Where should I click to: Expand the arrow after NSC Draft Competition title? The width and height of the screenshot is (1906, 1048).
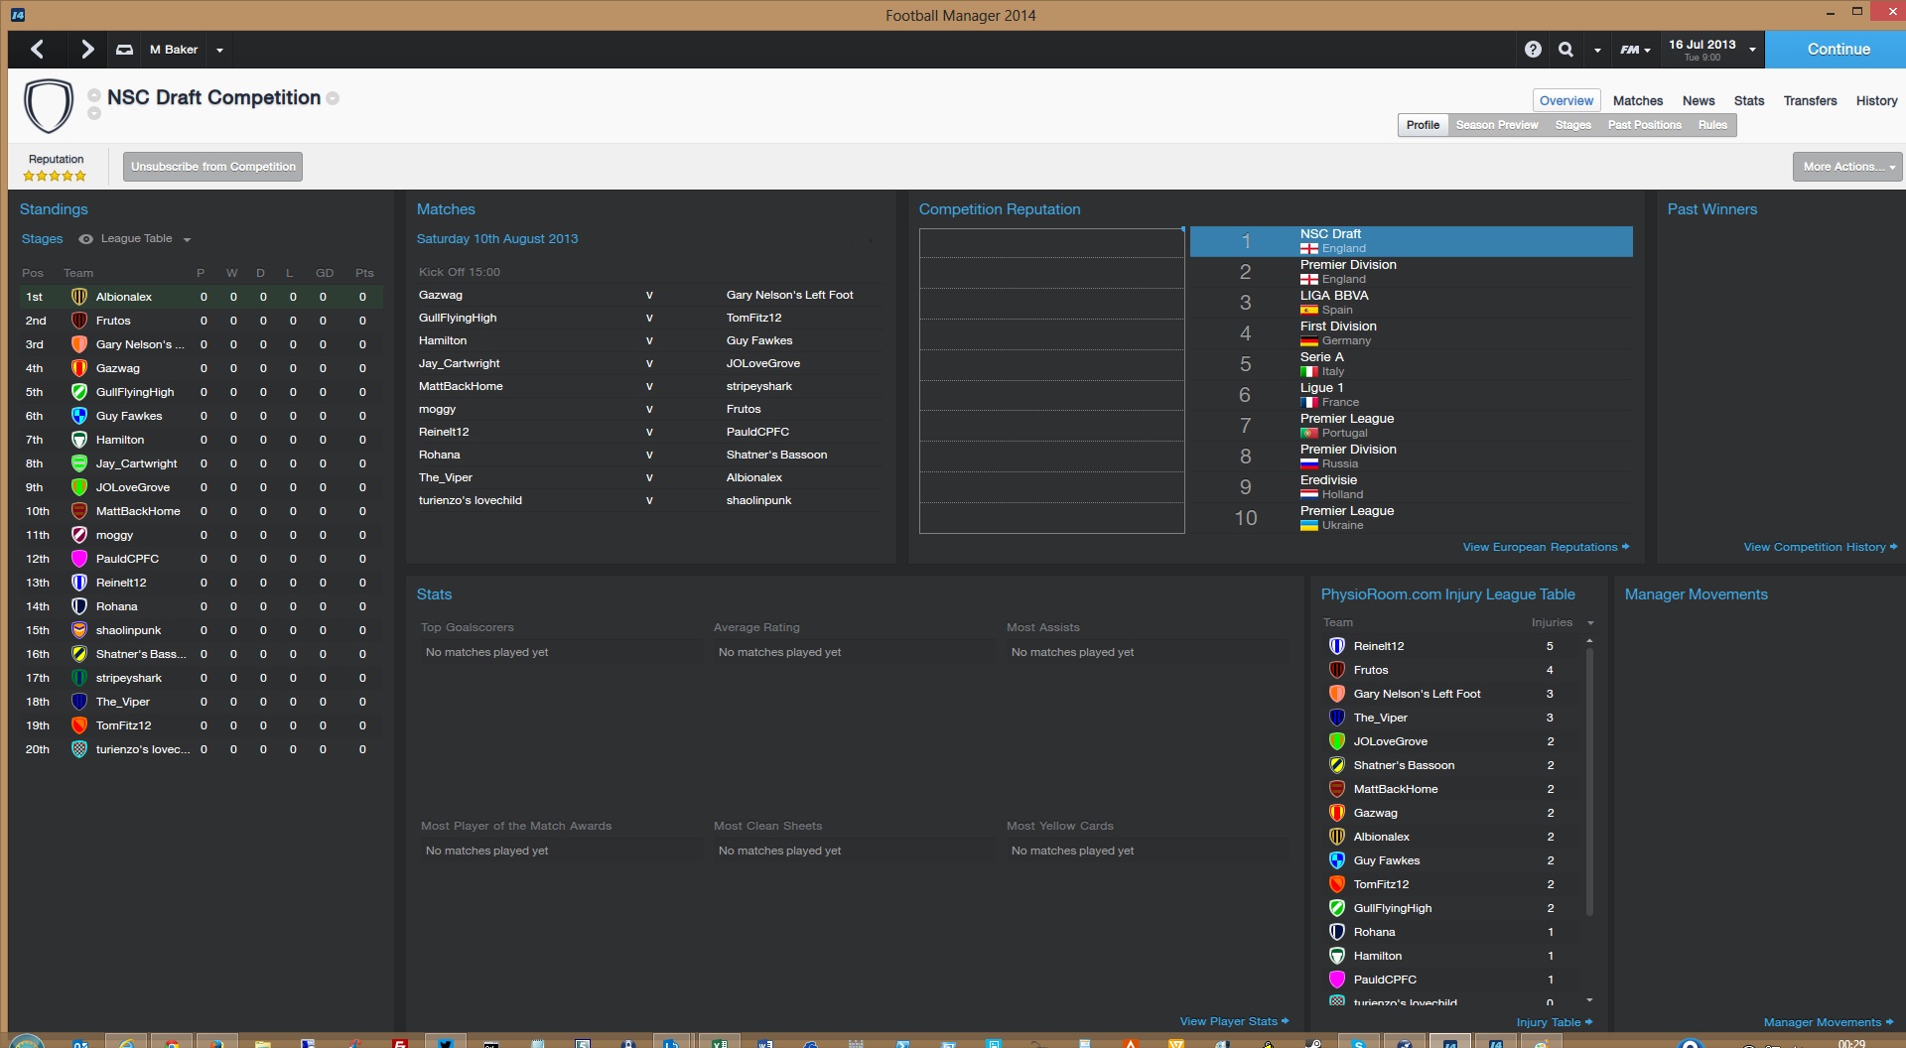(333, 98)
